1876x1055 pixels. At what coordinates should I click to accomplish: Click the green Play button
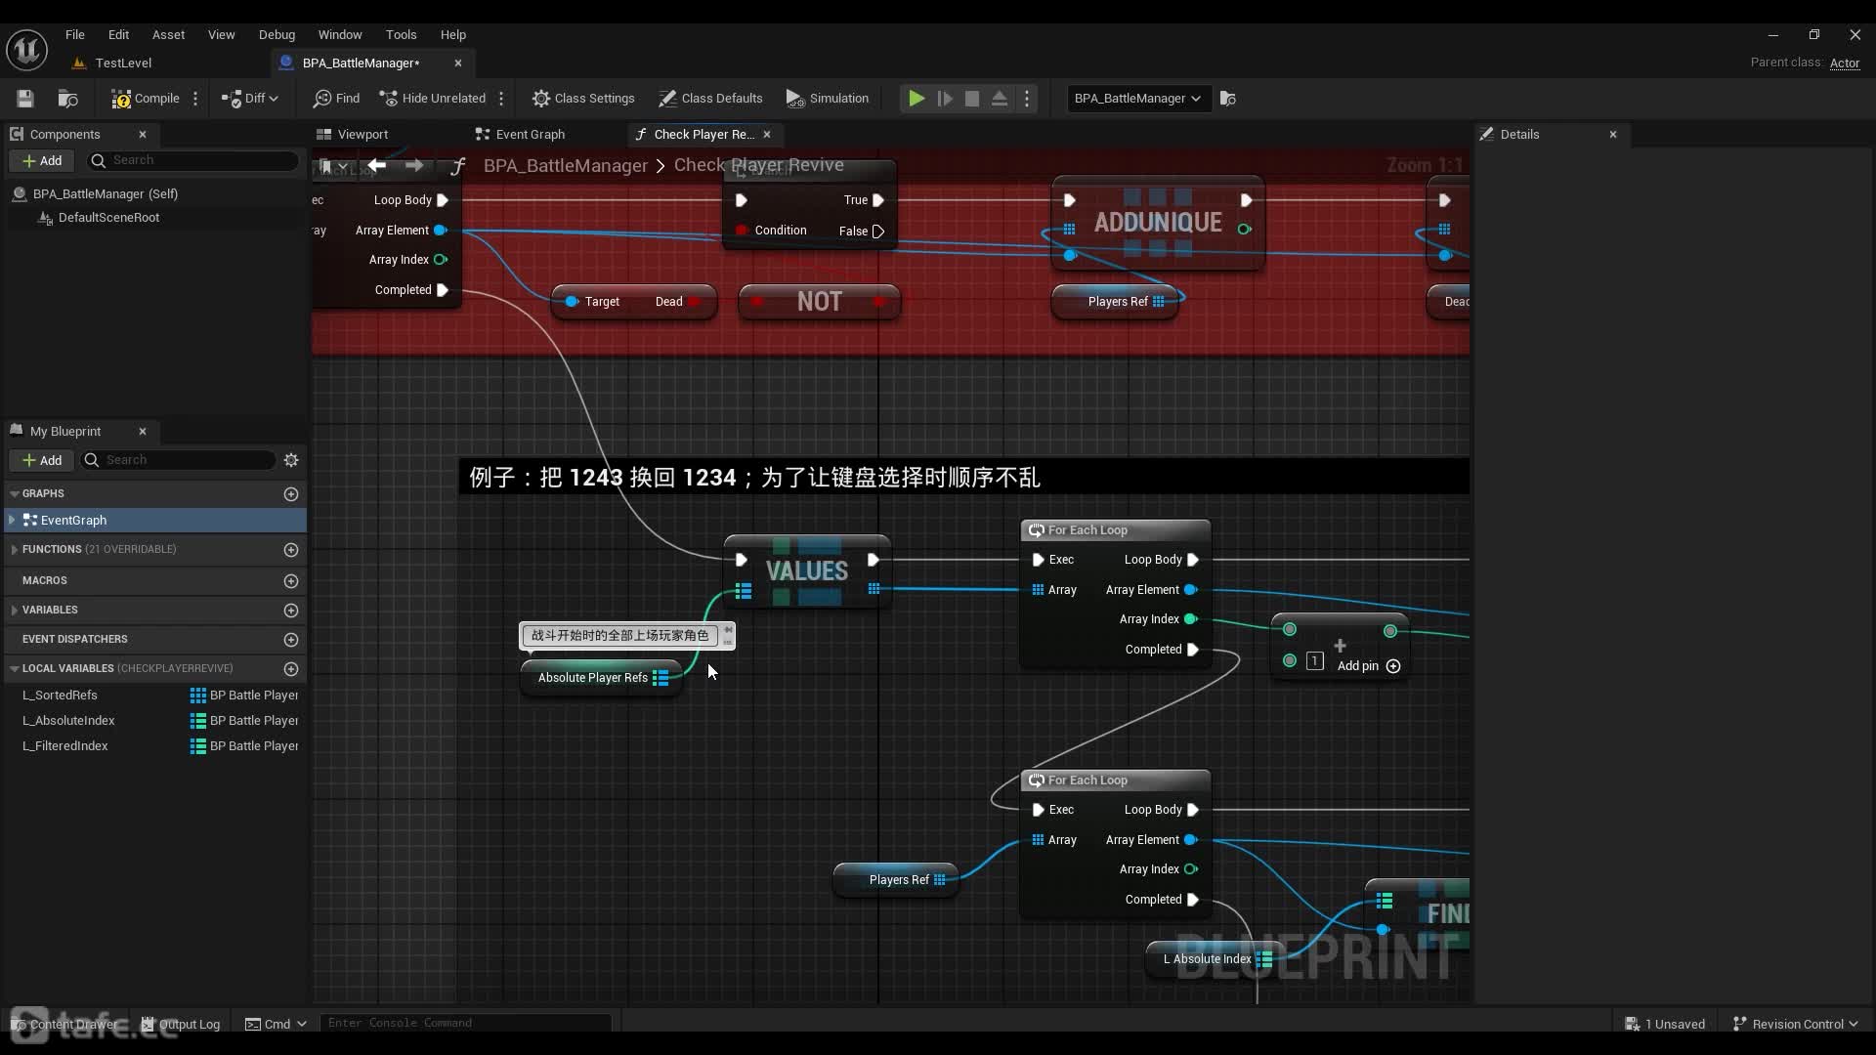point(917,98)
